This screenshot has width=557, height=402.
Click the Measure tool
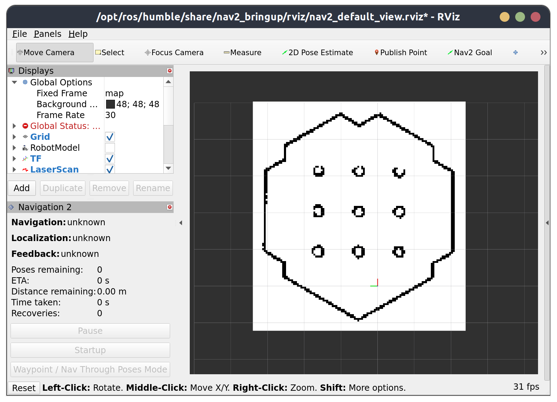[x=242, y=53]
